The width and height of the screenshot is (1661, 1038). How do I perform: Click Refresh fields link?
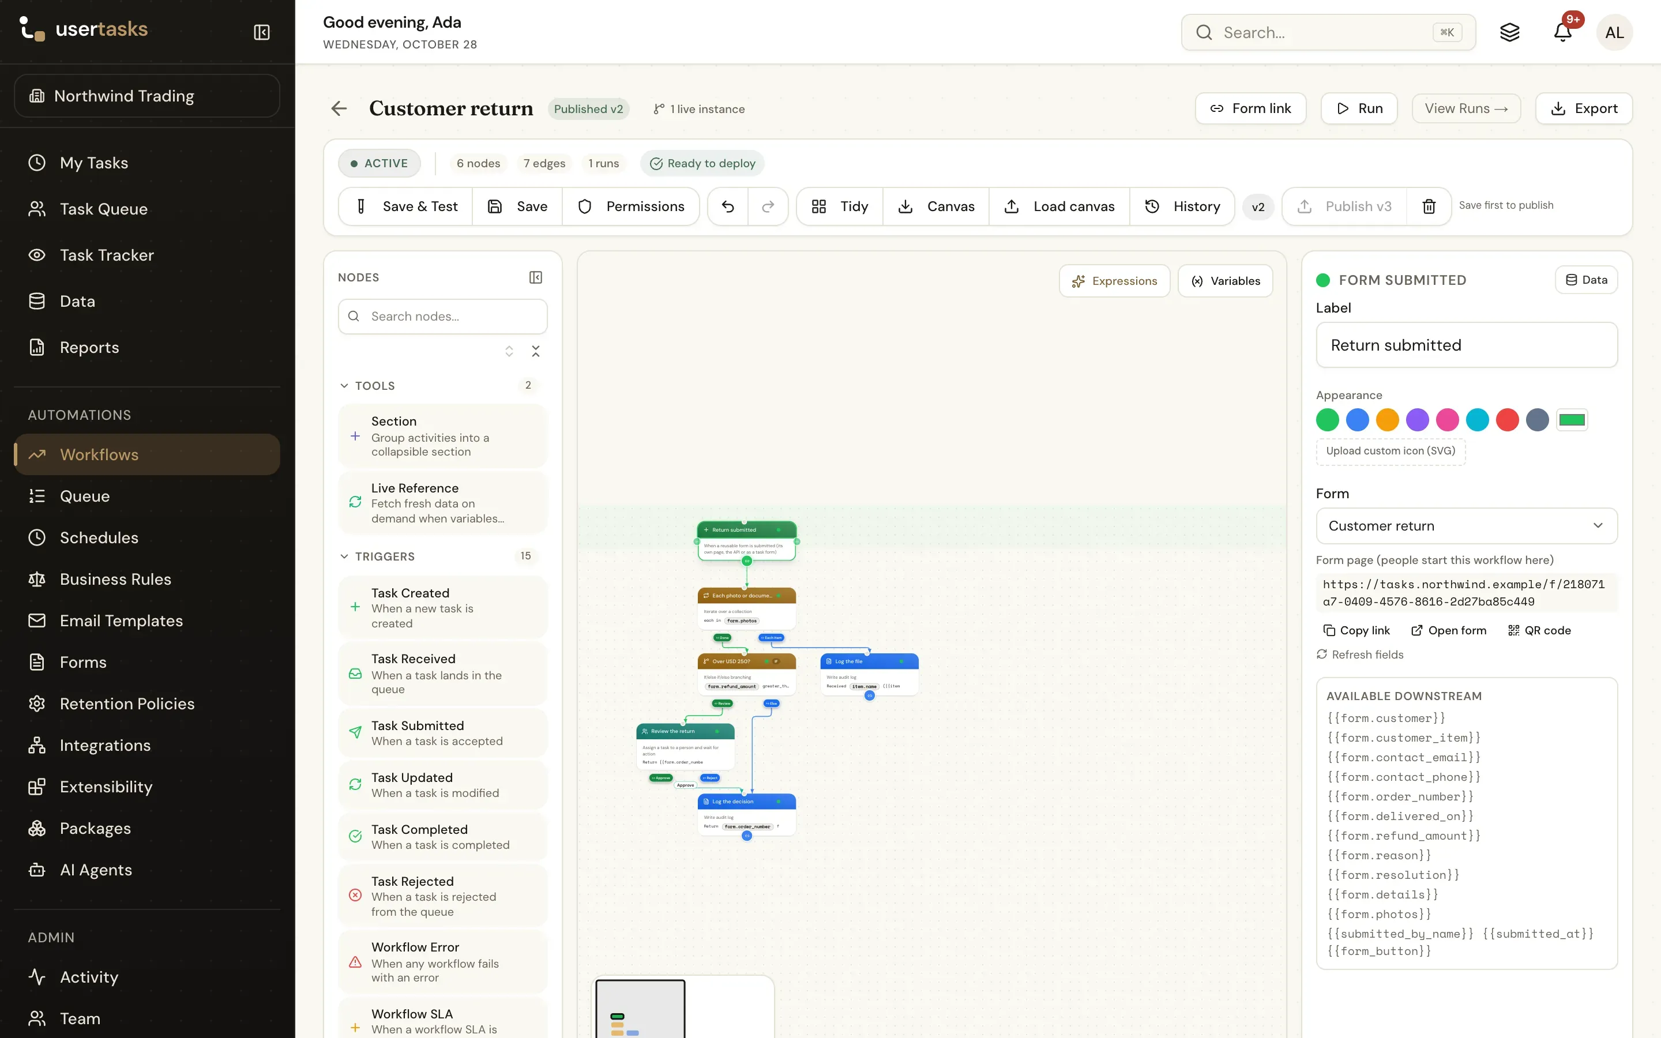[1360, 655]
